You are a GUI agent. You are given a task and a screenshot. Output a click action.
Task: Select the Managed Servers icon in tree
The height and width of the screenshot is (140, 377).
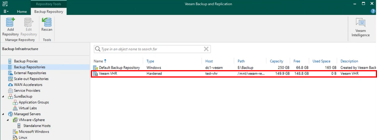click(x=10, y=114)
